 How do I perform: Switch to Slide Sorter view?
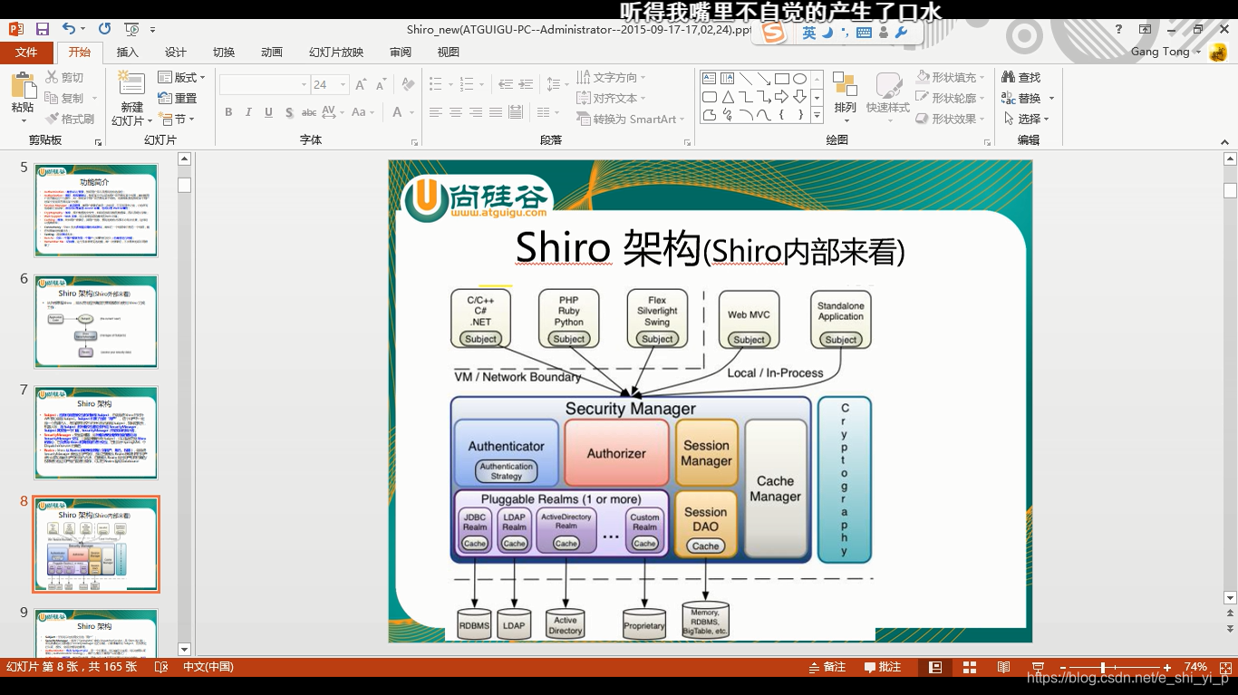click(969, 667)
